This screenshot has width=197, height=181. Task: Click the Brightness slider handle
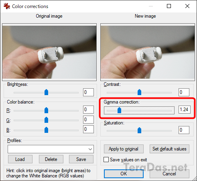pos(46,92)
